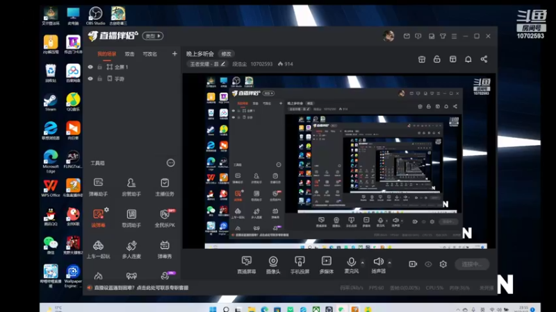Hide the 手游 source with its eye
The width and height of the screenshot is (556, 312).
point(90,78)
